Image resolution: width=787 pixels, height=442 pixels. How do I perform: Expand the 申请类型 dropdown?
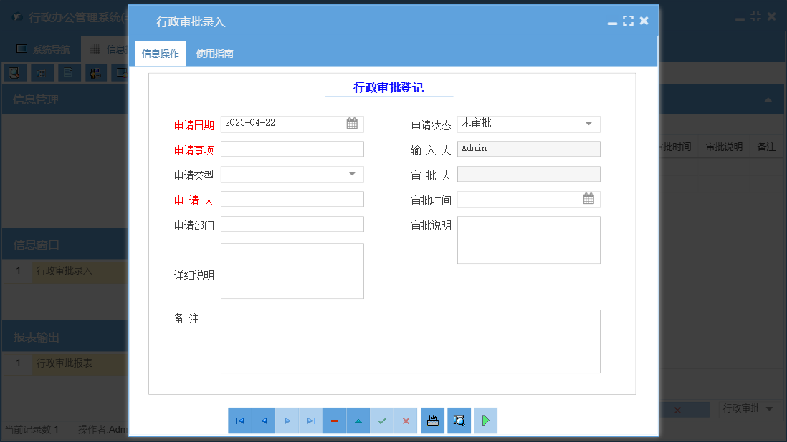tap(352, 173)
